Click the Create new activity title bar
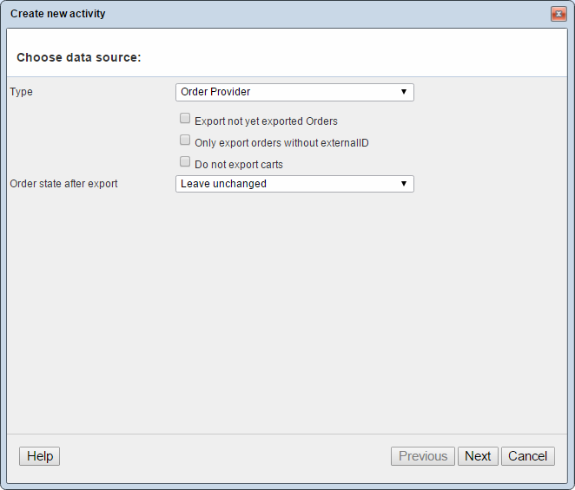This screenshot has height=490, width=575. coord(261,14)
